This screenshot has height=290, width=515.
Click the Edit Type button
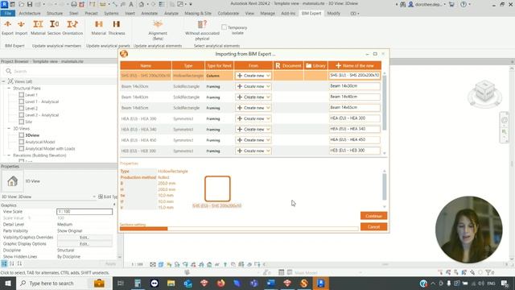coord(107,197)
